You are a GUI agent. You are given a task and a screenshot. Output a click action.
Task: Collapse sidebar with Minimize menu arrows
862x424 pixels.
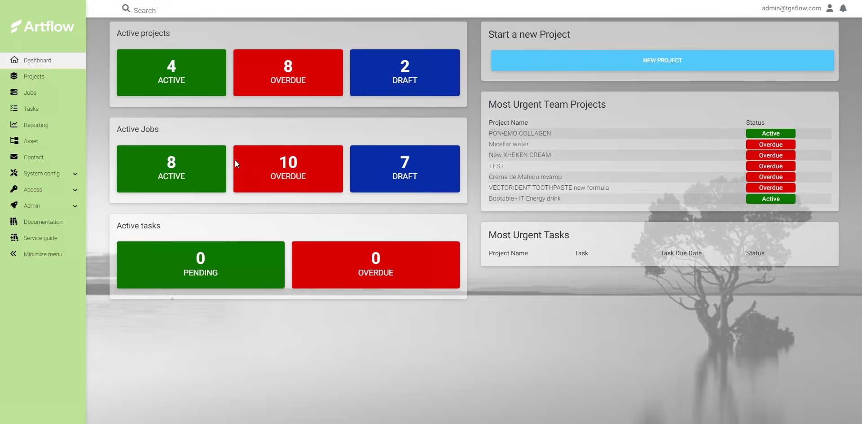click(14, 254)
